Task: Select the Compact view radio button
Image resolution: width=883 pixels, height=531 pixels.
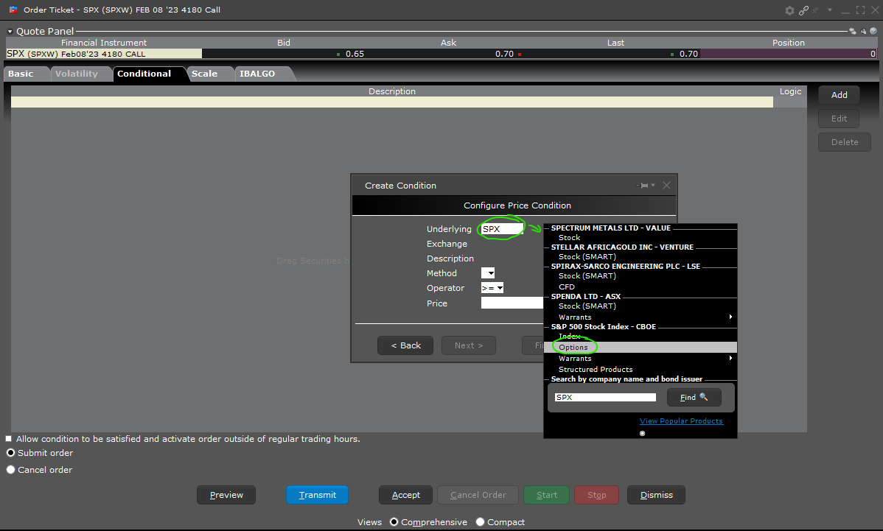Action: tap(481, 522)
